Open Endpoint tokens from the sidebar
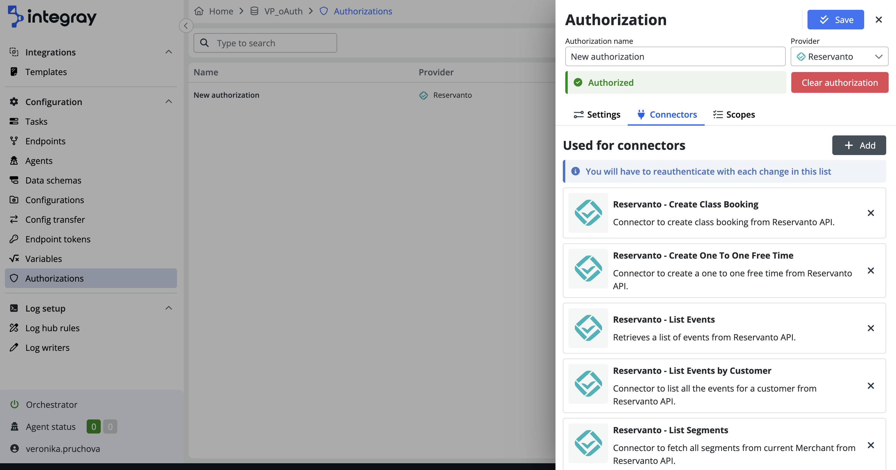896x470 pixels. tap(58, 239)
